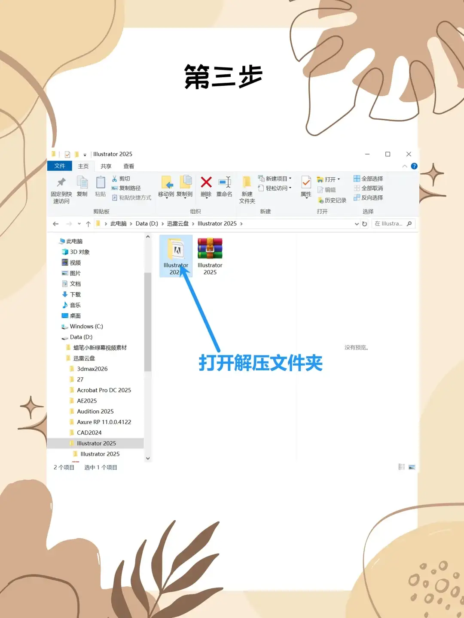Collapse the 此电脑 node in sidebar
Viewport: 464px width, 618px height.
pos(55,241)
